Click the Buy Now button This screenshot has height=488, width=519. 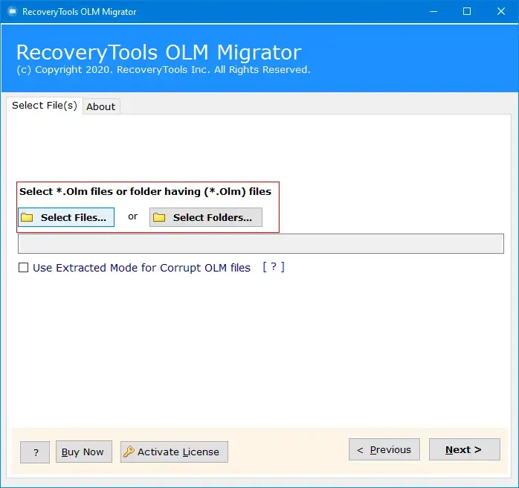point(84,452)
